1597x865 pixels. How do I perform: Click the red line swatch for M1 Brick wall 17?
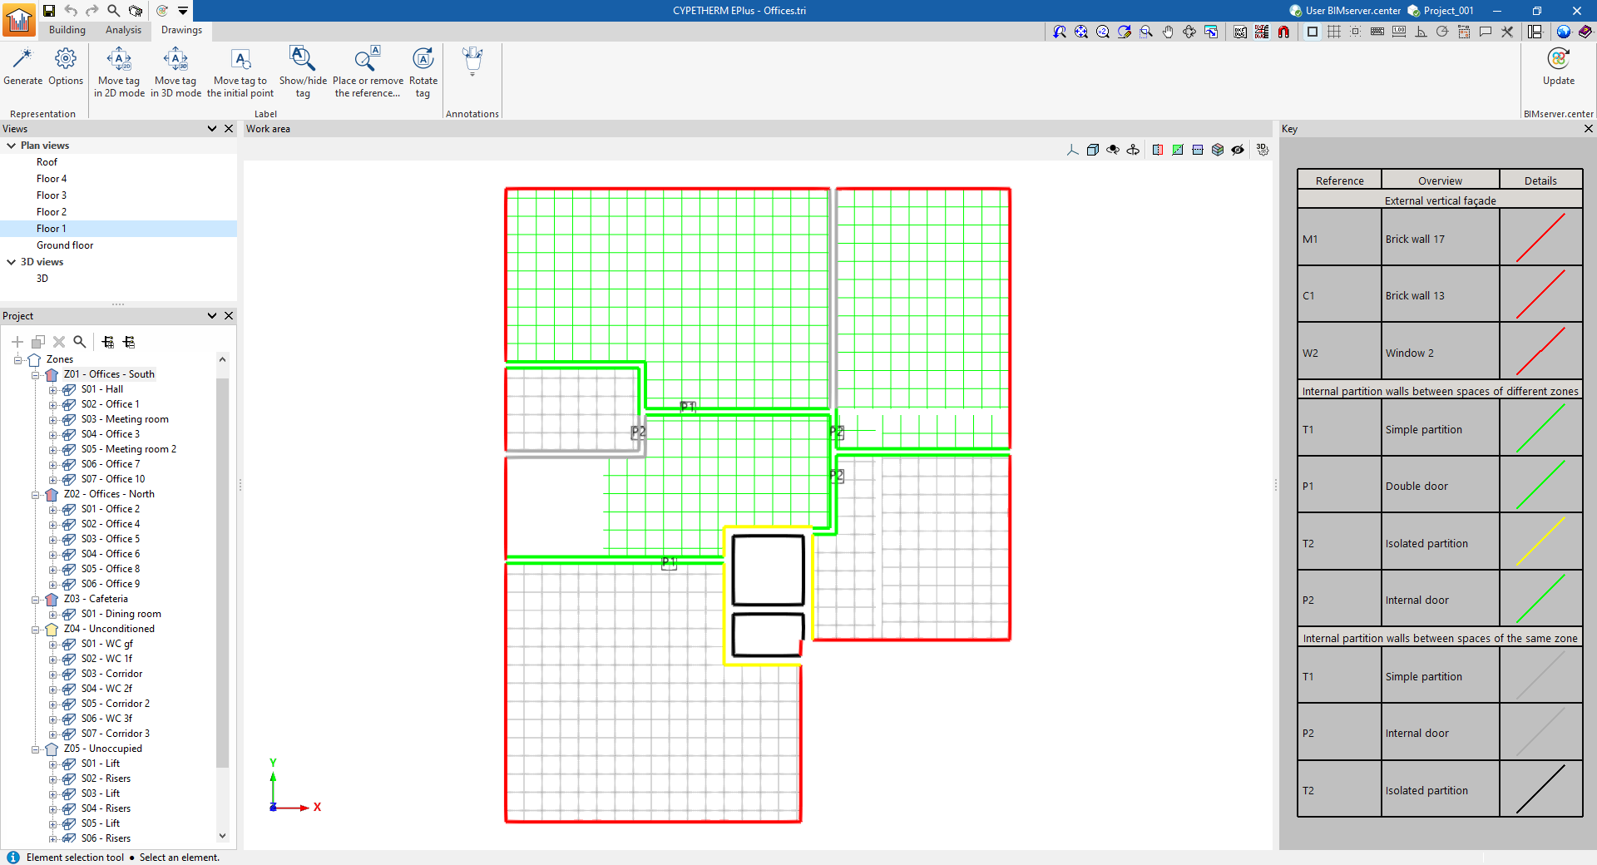pos(1540,237)
